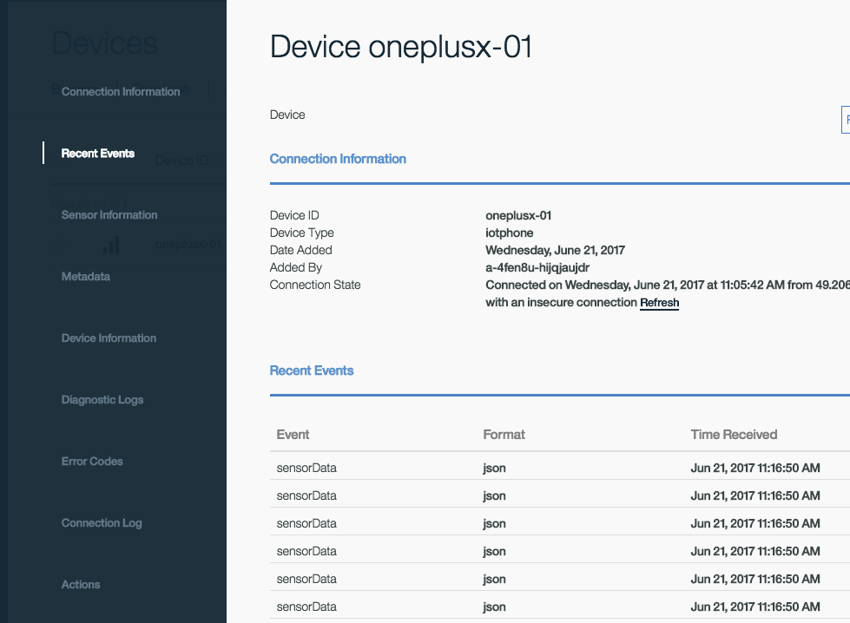
Task: Open Connection Log in sidebar
Action: coord(102,522)
